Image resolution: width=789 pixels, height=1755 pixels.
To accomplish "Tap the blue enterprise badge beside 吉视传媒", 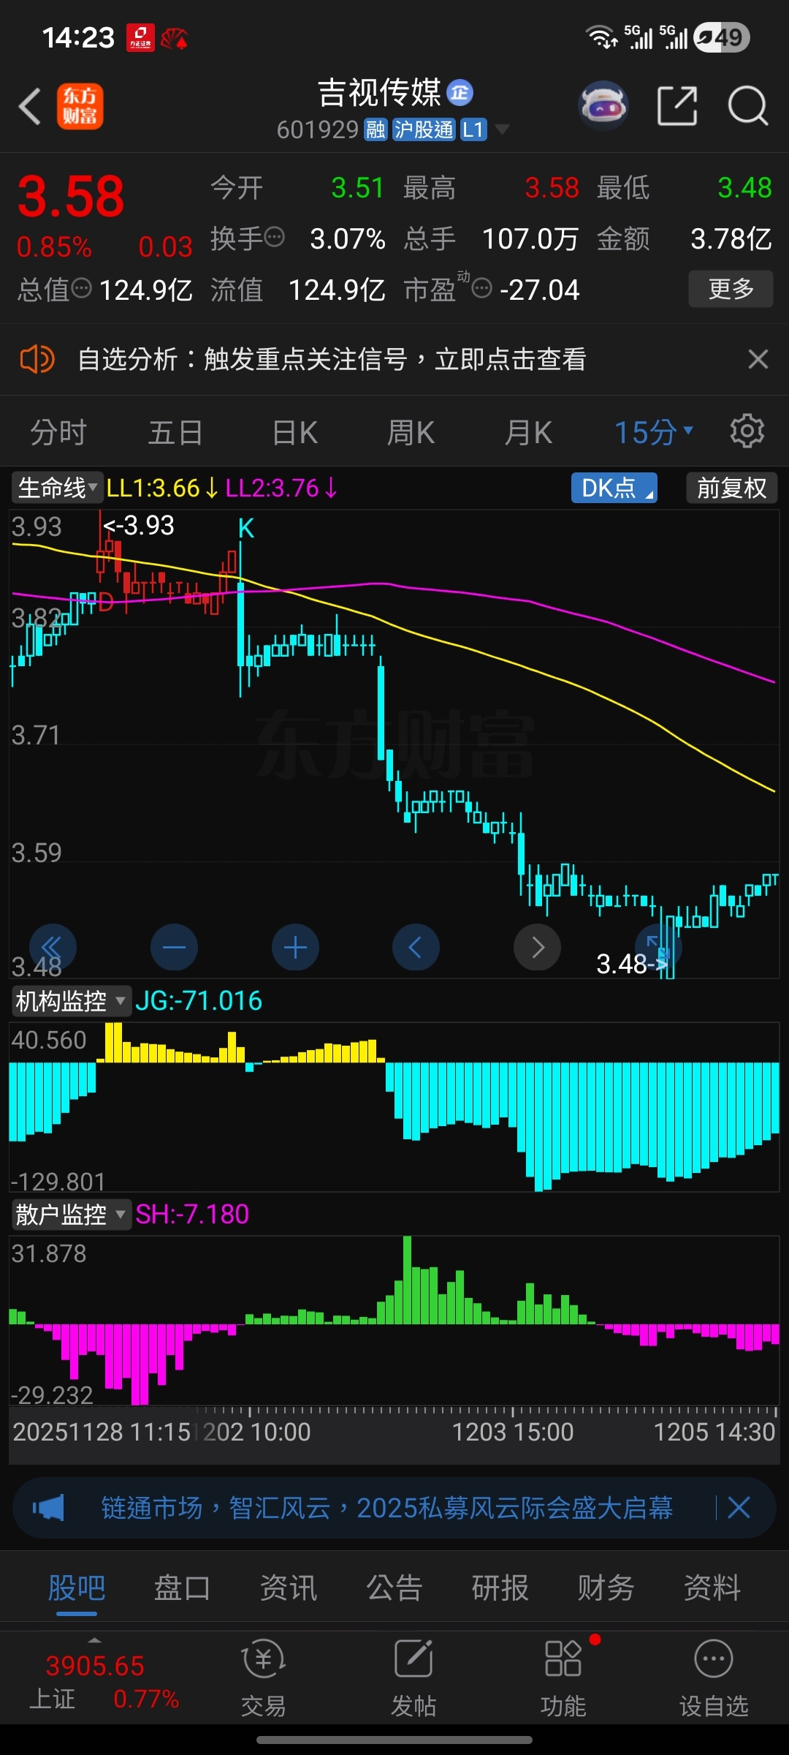I will pyautogui.click(x=460, y=93).
